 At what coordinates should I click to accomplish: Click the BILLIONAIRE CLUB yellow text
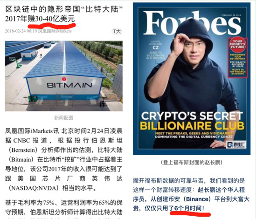tap(192, 126)
